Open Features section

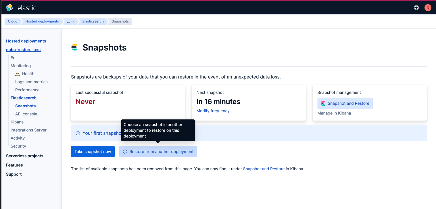point(14,165)
